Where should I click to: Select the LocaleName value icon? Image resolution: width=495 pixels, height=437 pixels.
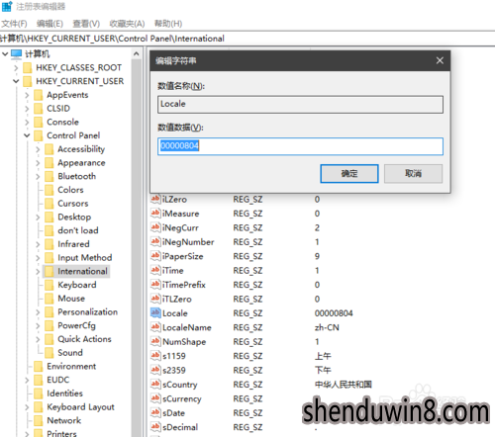[155, 327]
